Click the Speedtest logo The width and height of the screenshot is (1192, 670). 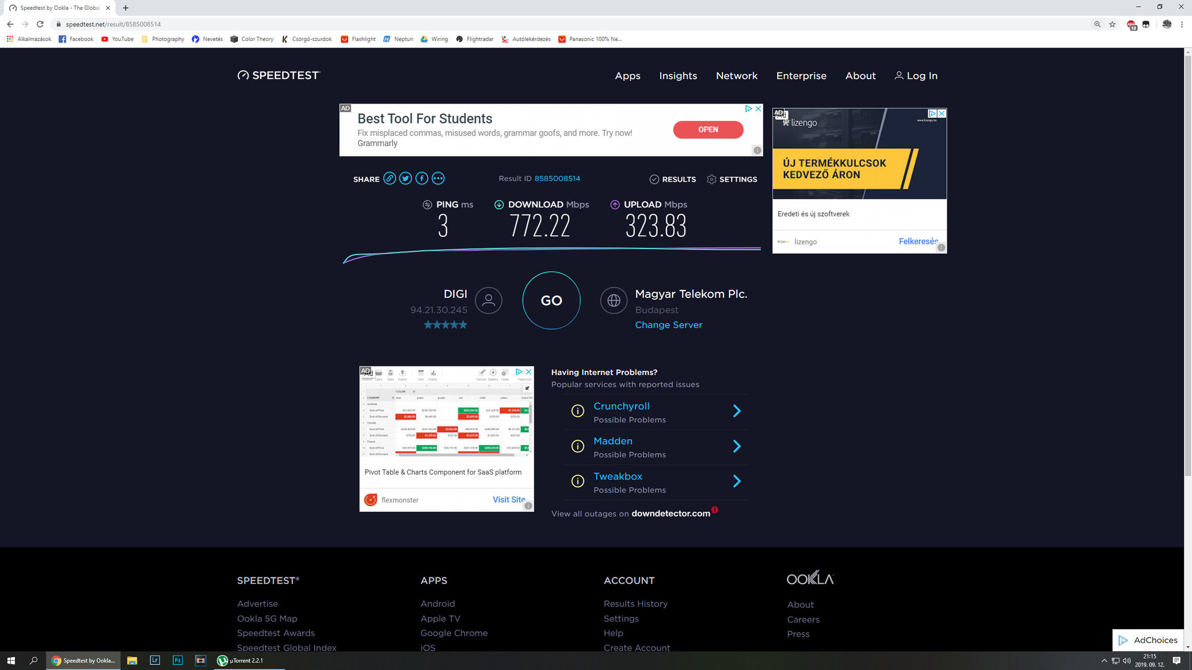[279, 75]
